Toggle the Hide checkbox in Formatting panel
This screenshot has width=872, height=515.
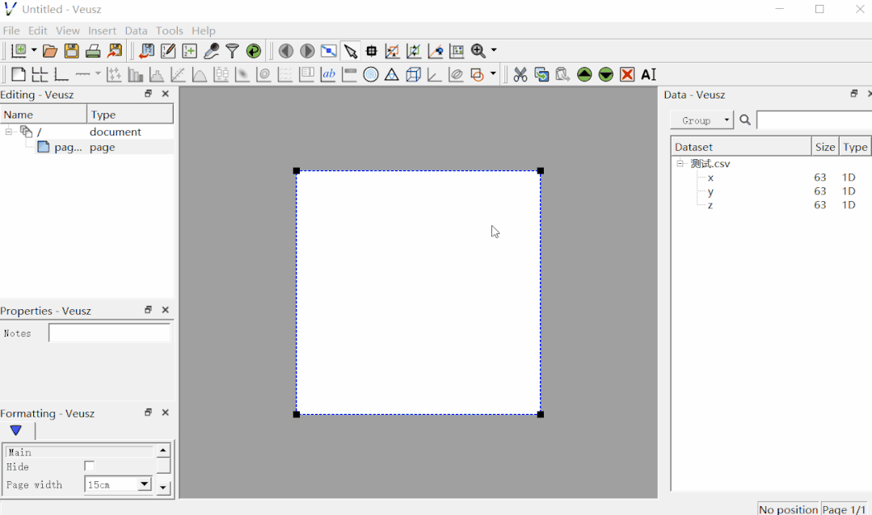(89, 466)
